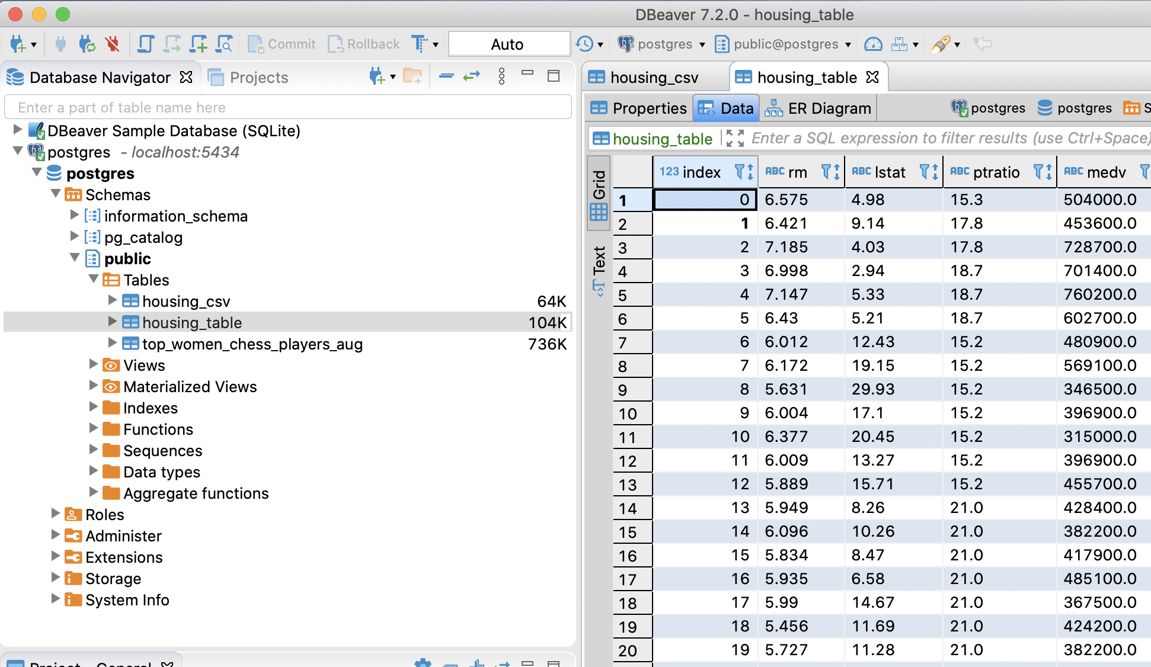The height and width of the screenshot is (667, 1151).
Task: Click the postgres connection link in breadcrumb
Action: pos(989,108)
